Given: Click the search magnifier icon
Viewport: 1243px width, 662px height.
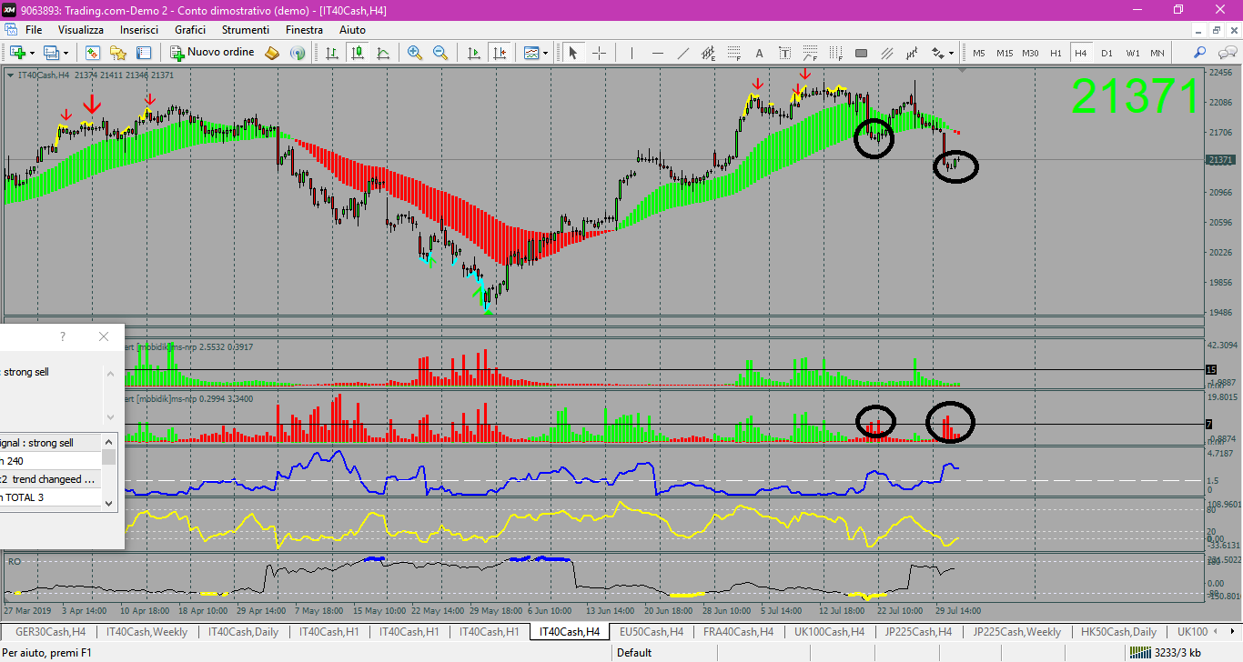Looking at the screenshot, I should [1200, 53].
